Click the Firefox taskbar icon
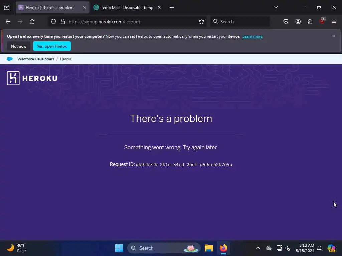 coord(223,248)
